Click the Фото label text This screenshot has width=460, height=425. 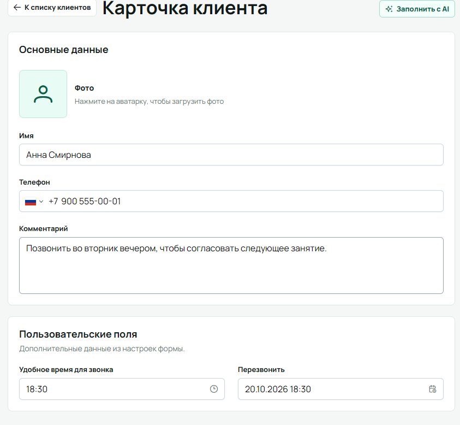[84, 88]
